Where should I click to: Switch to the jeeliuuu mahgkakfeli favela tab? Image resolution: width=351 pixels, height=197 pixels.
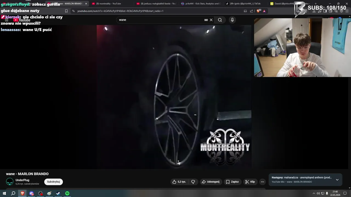tap(156, 4)
